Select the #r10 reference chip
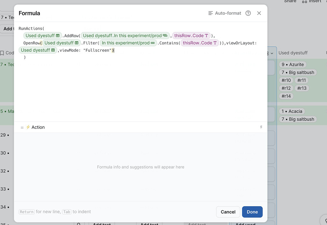 pos(286,80)
